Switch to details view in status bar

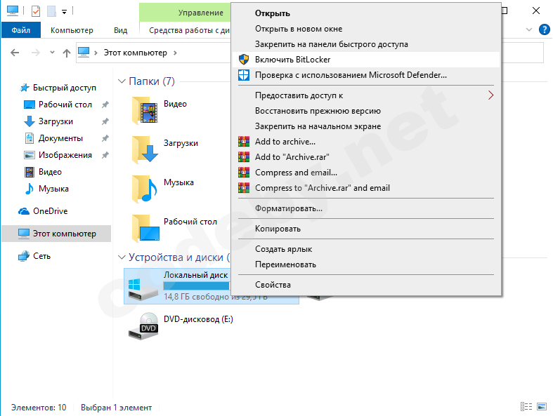(x=526, y=406)
